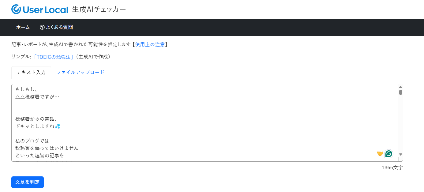Click the 生成AIチェッカー page title

click(x=99, y=9)
